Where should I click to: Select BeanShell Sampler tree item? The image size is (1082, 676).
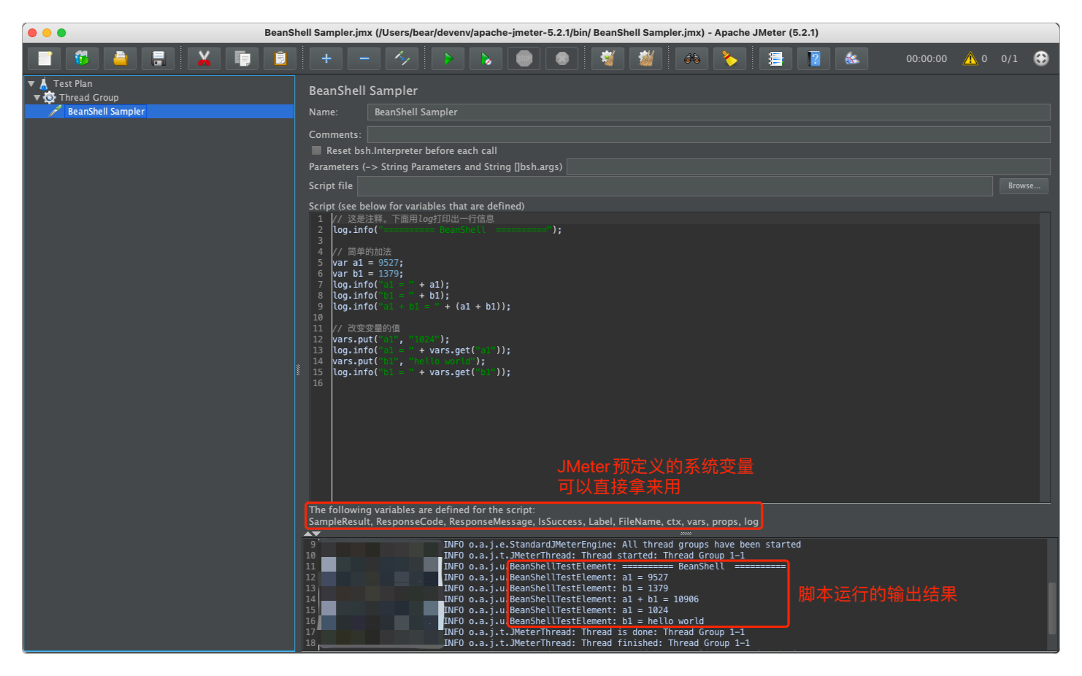pos(106,111)
